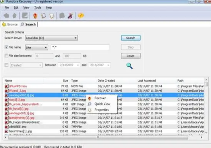Screen dimensions: 211x148
Task: Click the Recover icon in the toolbar
Action: pos(36,16)
